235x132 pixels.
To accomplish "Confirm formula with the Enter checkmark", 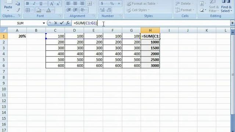I will [x=62, y=23].
